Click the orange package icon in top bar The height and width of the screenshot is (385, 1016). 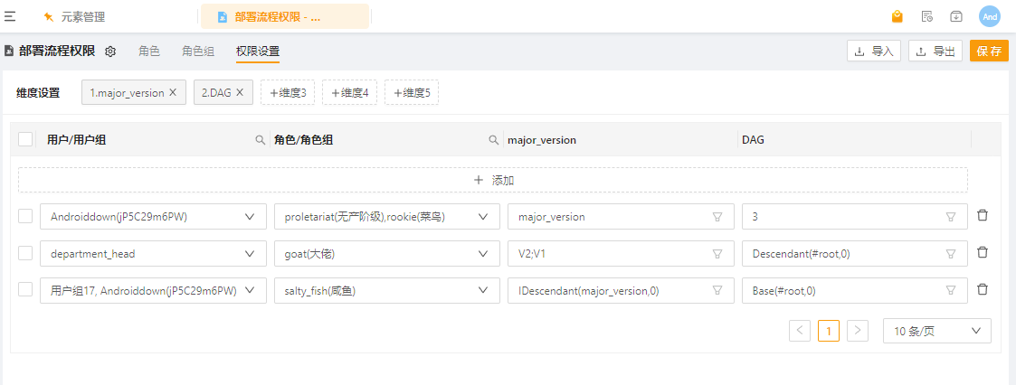pos(897,16)
